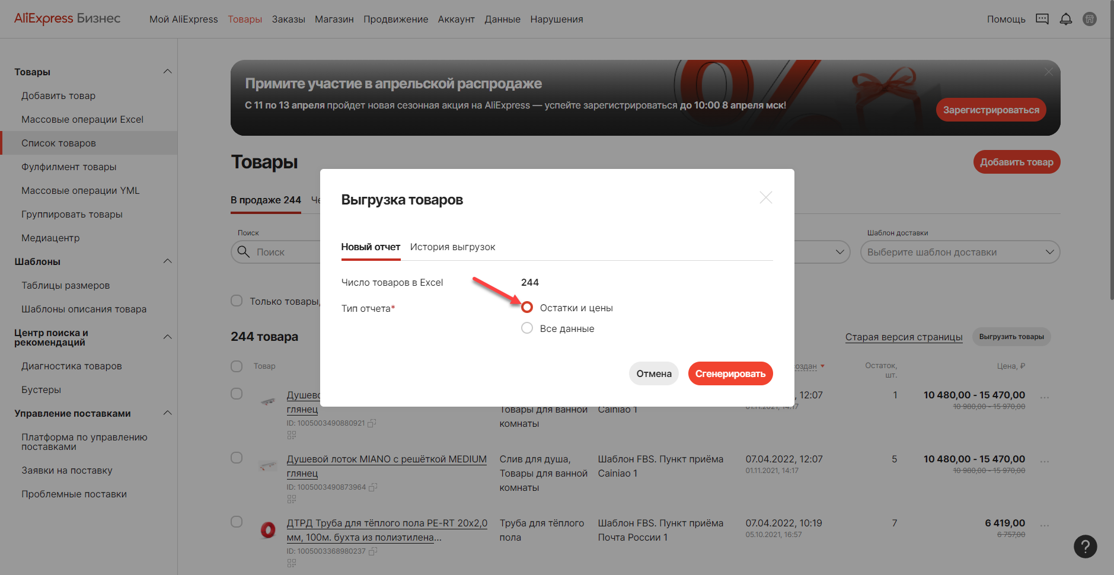This screenshot has width=1114, height=575.
Task: Open Фулфилмент товары in sidebar
Action: [x=69, y=167]
